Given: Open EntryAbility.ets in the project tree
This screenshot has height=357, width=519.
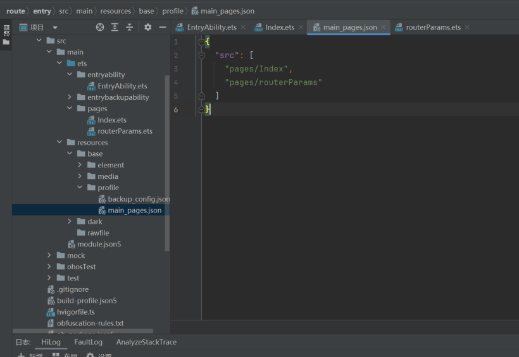Looking at the screenshot, I should pos(117,86).
